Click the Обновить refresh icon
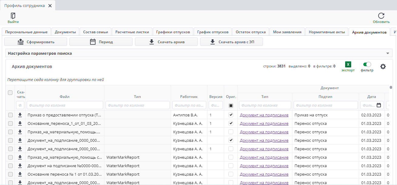The width and height of the screenshot is (397, 185). 381,16
